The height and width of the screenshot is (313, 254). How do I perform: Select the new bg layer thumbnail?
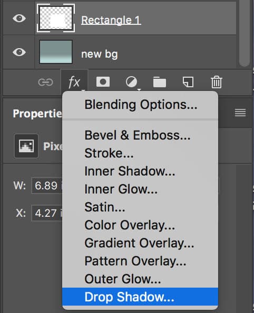tap(56, 52)
